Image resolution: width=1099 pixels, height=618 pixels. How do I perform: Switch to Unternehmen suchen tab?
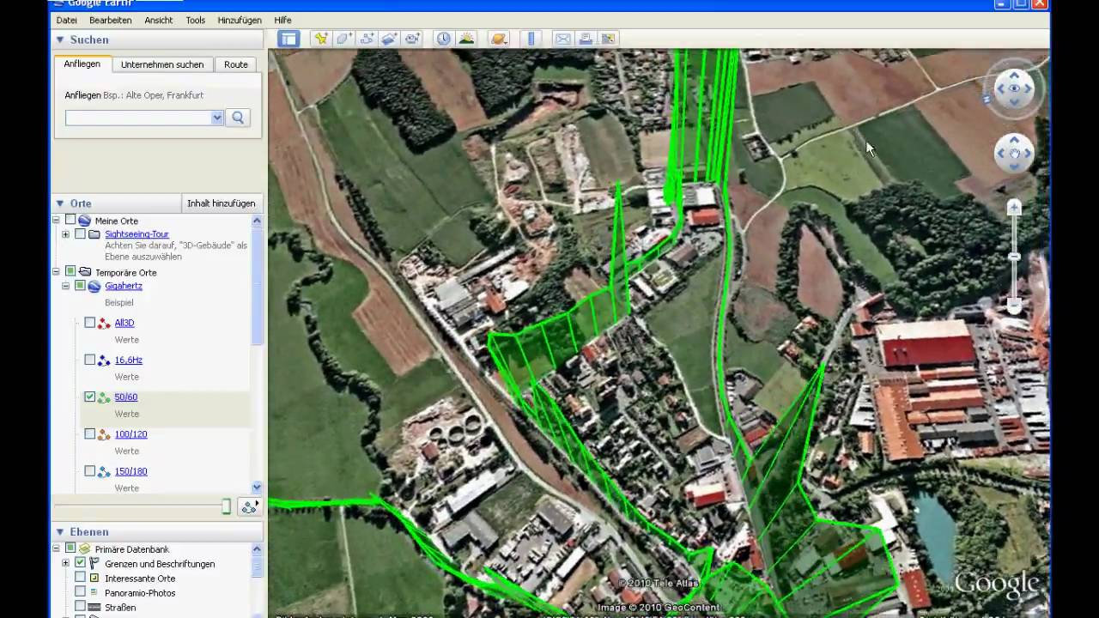162,64
